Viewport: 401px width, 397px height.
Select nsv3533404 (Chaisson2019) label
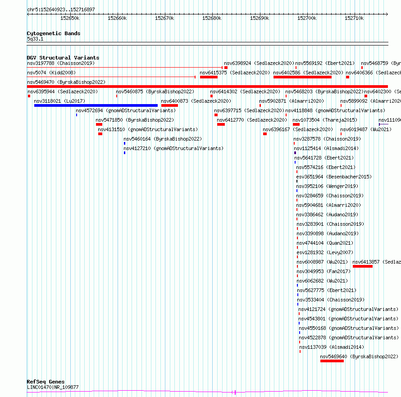pyautogui.click(x=331, y=300)
